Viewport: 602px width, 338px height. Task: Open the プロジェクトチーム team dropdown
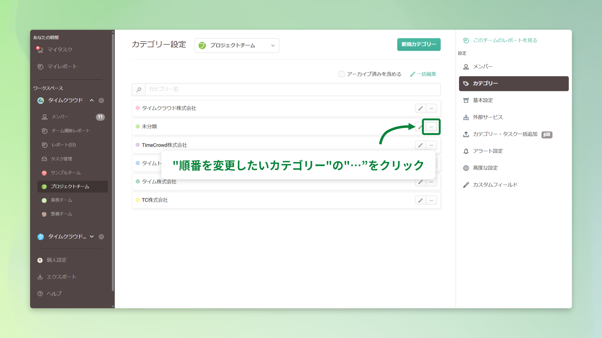pyautogui.click(x=237, y=46)
